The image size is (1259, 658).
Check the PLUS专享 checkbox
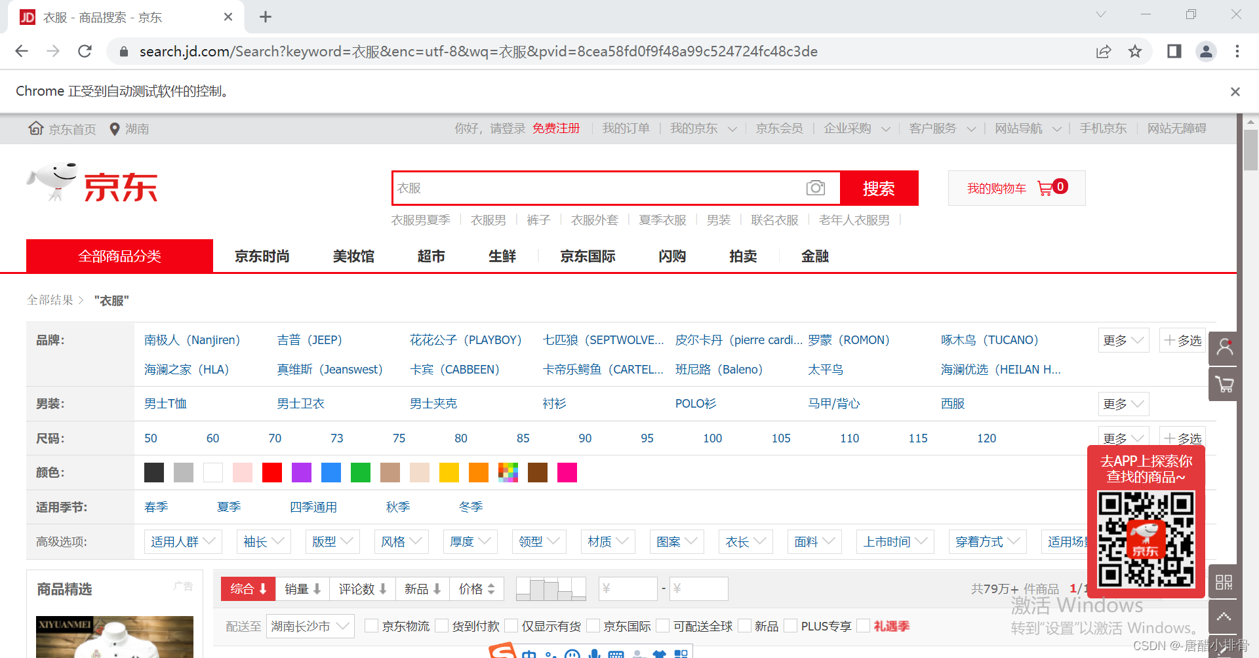point(790,626)
